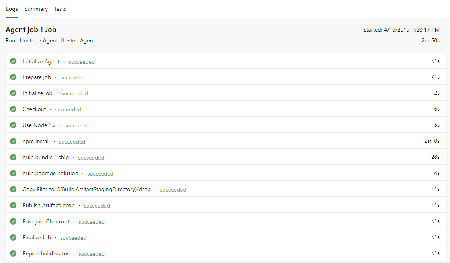Open the Initialize job step log
Screen dimensions: 450x263
click(37, 93)
